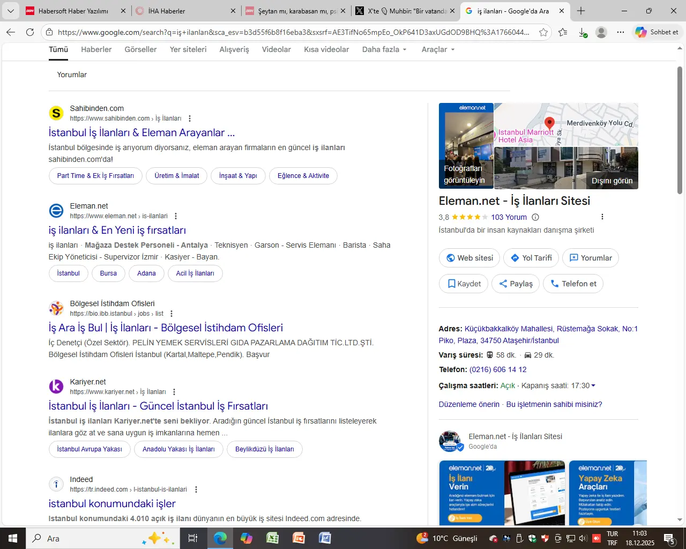686x549 pixels.
Task: Expand closing hours Kapanış saati arrow
Action: [x=593, y=385]
